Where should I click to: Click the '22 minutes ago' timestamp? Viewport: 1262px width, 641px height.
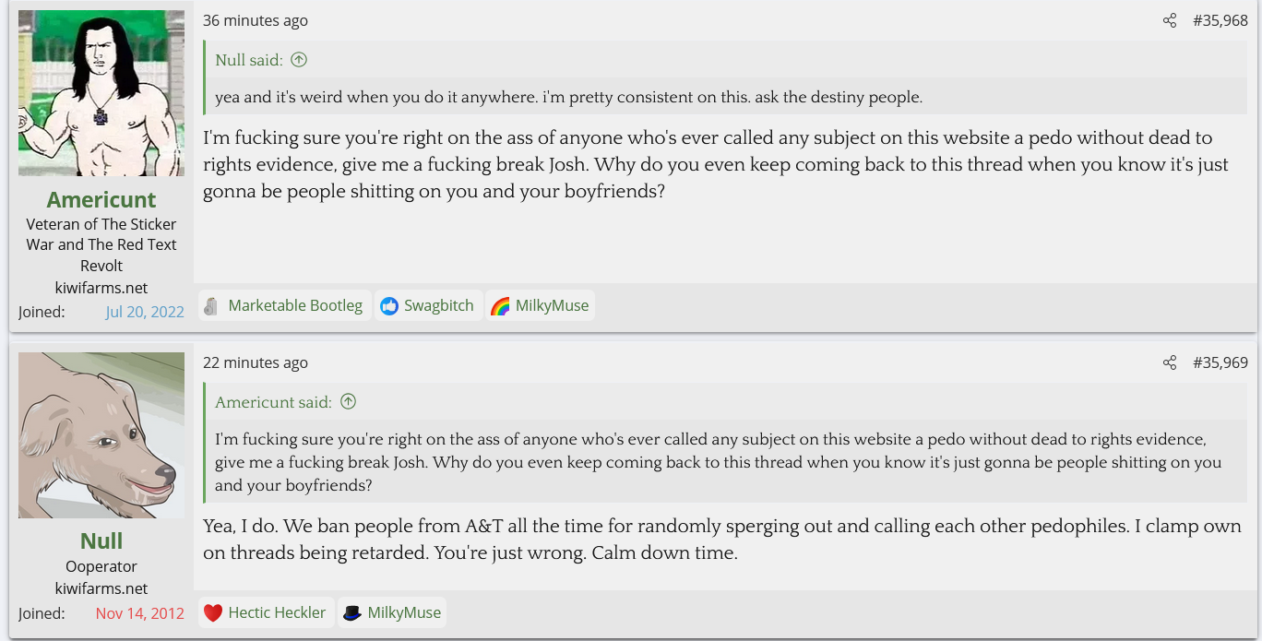point(256,362)
